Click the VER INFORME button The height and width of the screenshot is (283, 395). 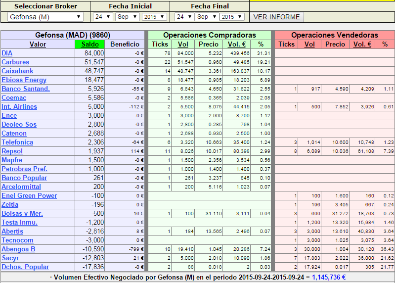click(x=277, y=17)
